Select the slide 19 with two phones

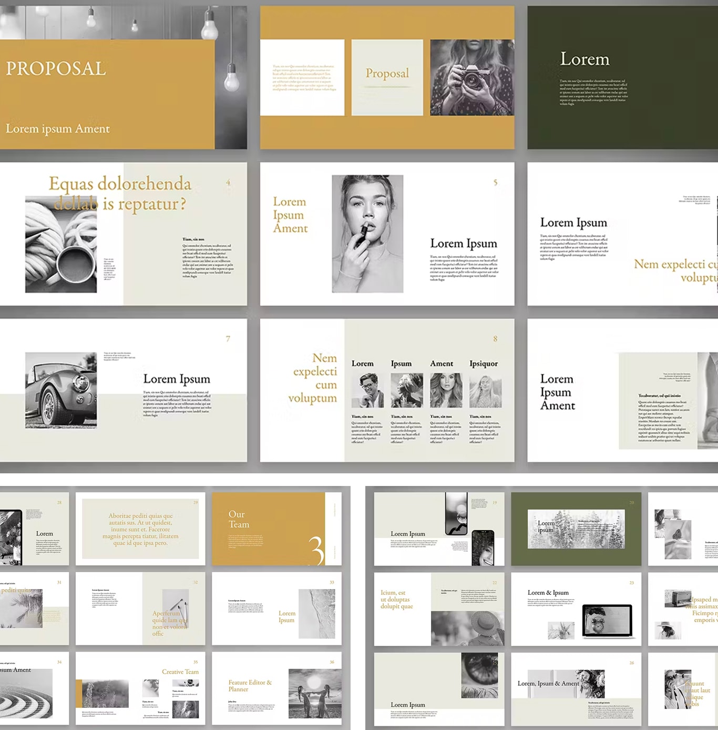pos(439,529)
